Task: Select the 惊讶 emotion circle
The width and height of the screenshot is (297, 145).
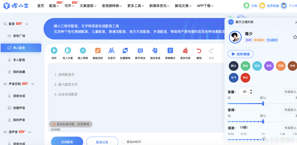Action: pos(269,66)
